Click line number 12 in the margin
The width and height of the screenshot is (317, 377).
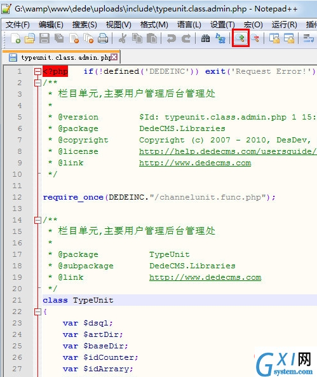[17, 197]
